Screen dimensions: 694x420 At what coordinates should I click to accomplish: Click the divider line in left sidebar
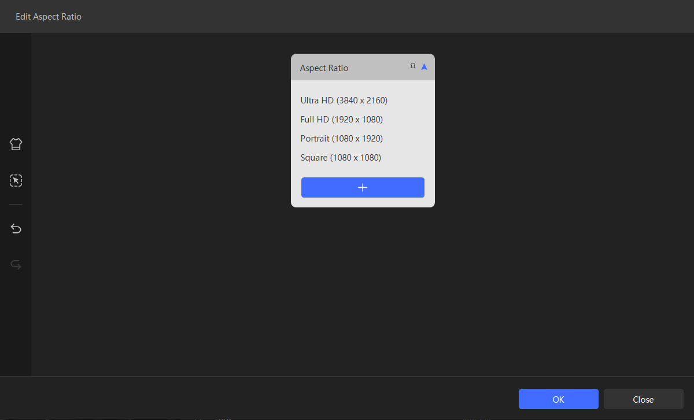point(16,205)
